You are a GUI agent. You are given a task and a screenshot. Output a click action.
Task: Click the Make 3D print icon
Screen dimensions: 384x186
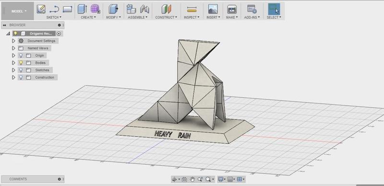pos(232,9)
